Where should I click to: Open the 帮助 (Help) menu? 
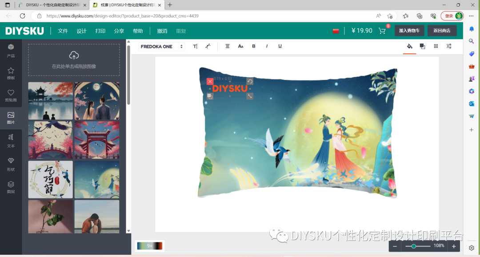(138, 31)
